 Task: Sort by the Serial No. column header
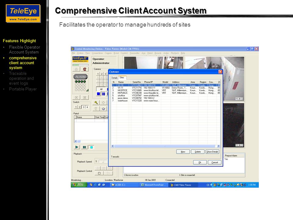pos(137,82)
